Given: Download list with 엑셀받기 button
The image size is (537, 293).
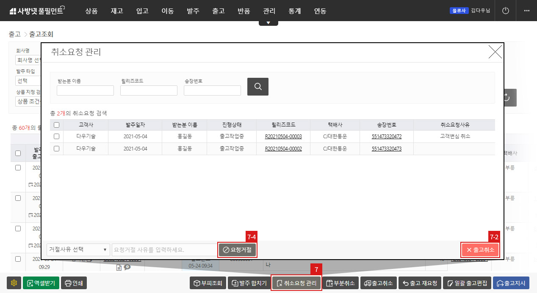Looking at the screenshot, I should (x=41, y=283).
